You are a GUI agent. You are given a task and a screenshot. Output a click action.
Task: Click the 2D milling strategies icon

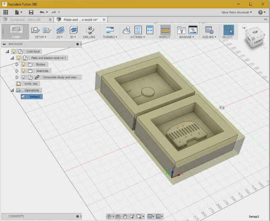coord(60,30)
